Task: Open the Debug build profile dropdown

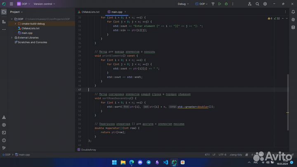Action: click(183, 4)
